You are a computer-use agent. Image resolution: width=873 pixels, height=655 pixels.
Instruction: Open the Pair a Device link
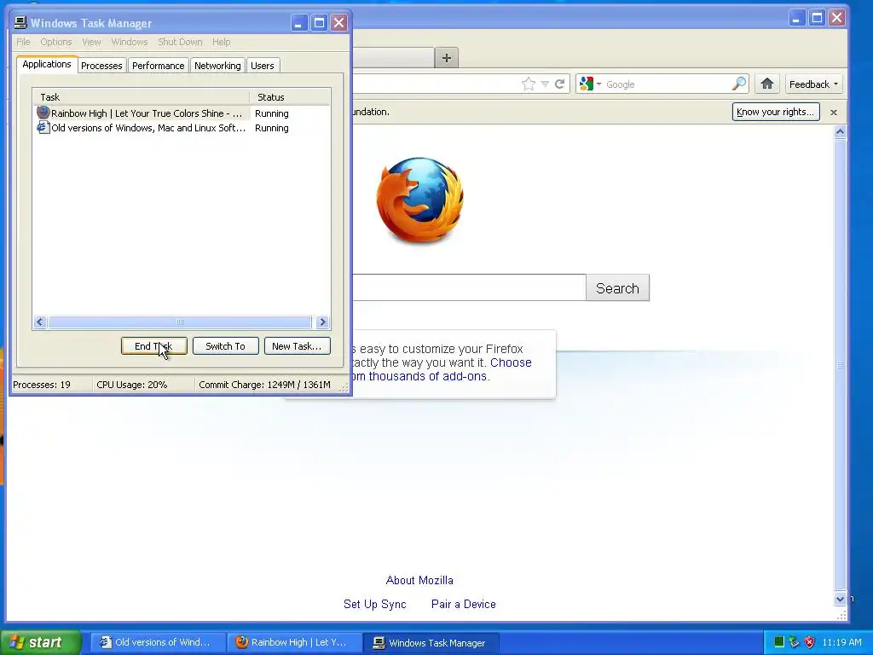click(x=463, y=605)
